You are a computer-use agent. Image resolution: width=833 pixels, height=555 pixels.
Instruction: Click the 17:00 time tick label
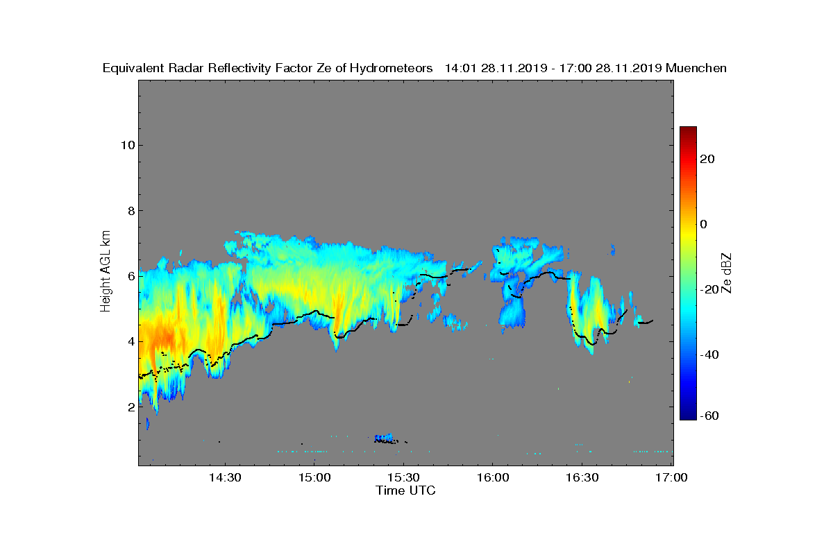671,477
